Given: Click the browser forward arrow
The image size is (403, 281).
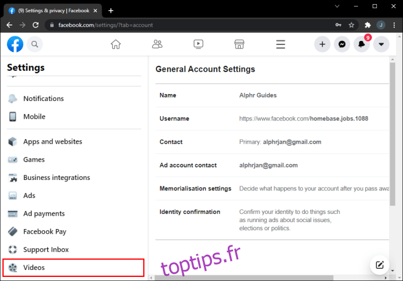Looking at the screenshot, I should [x=23, y=25].
